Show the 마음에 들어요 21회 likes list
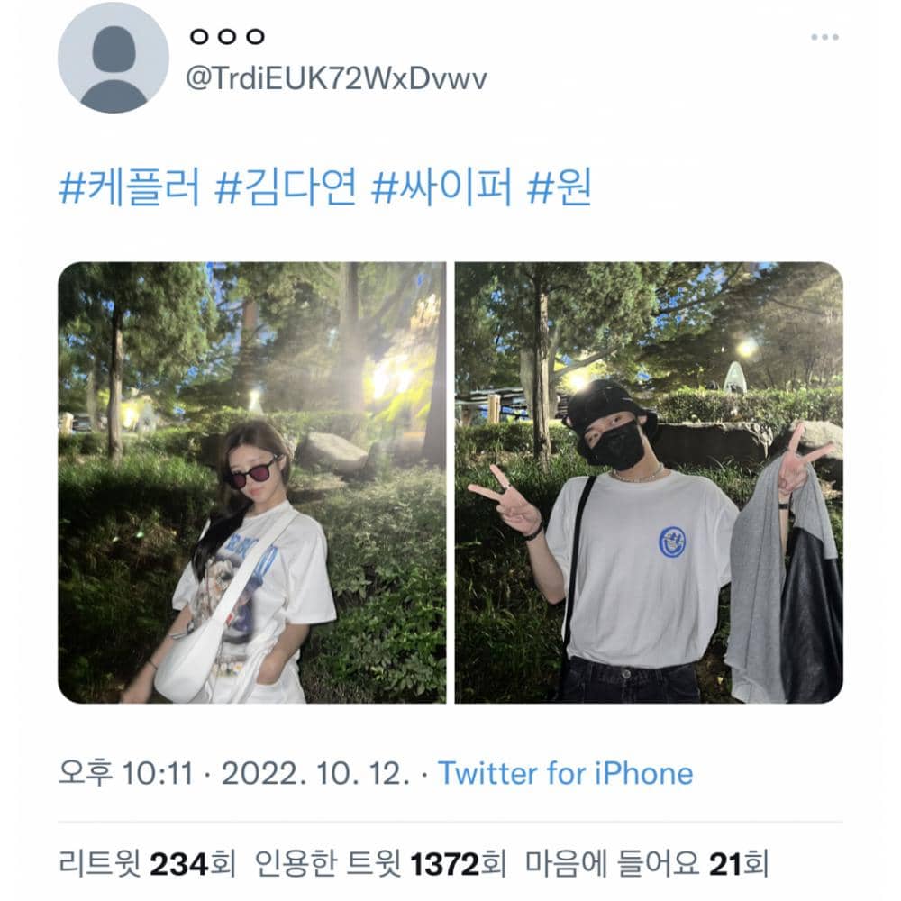901x901 pixels. click(646, 864)
